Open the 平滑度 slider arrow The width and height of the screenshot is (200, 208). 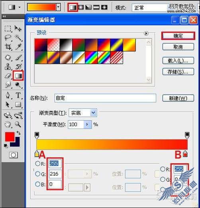tap(87, 125)
